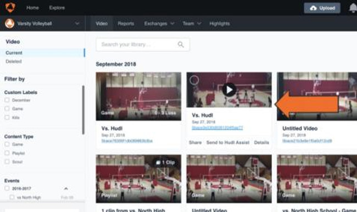Check the 2016-2017 events box

tap(7, 188)
